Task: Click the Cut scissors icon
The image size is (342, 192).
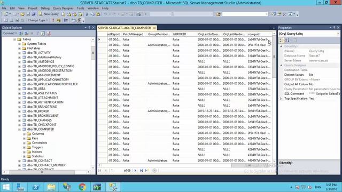Action: [87, 14]
